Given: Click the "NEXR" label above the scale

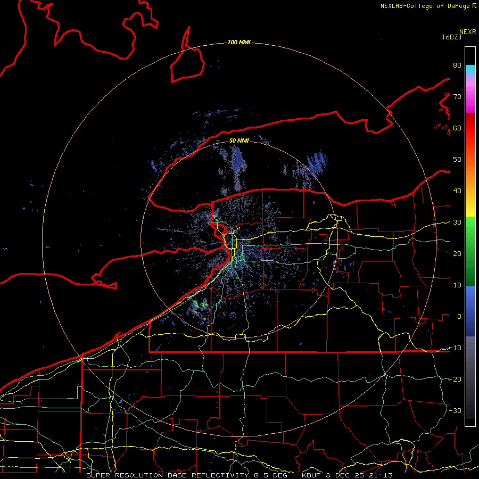Looking at the screenshot, I should tap(468, 32).
